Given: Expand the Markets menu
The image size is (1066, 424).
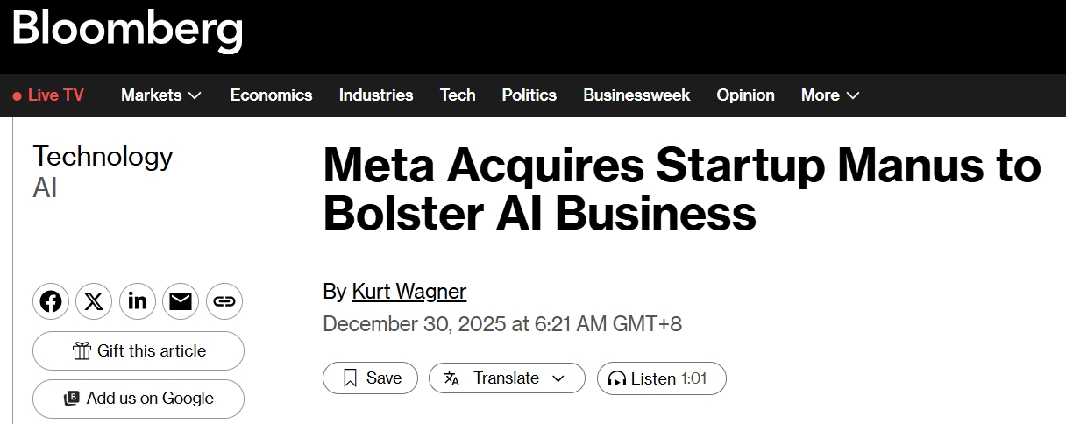Looking at the screenshot, I should [x=161, y=95].
